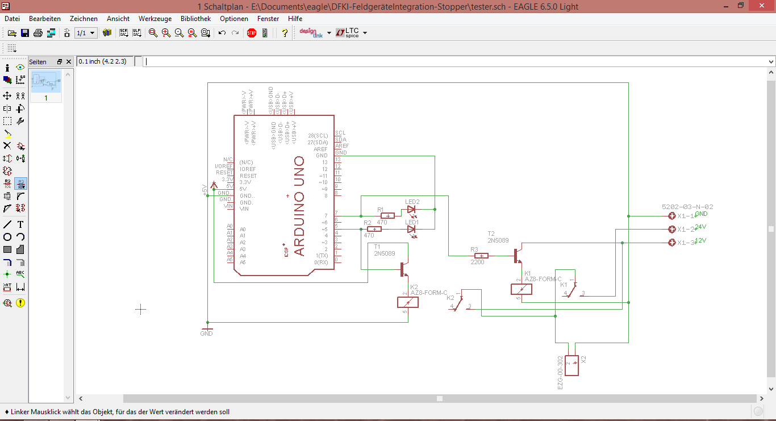Run a user program with ULP icon
This screenshot has height=421, width=776.
click(x=137, y=33)
